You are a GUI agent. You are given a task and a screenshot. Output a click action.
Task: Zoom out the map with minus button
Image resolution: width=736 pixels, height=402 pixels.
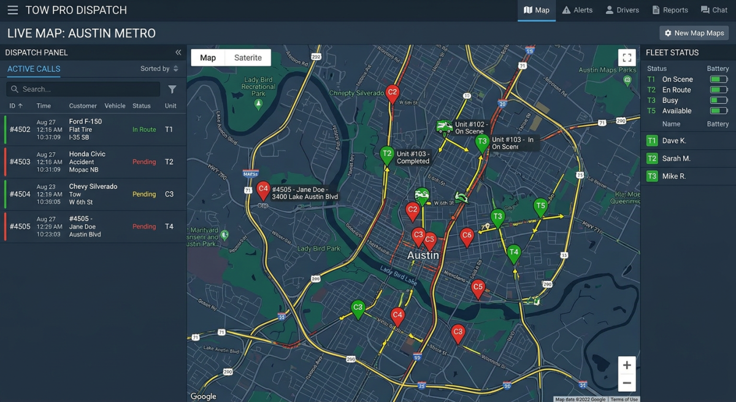627,383
